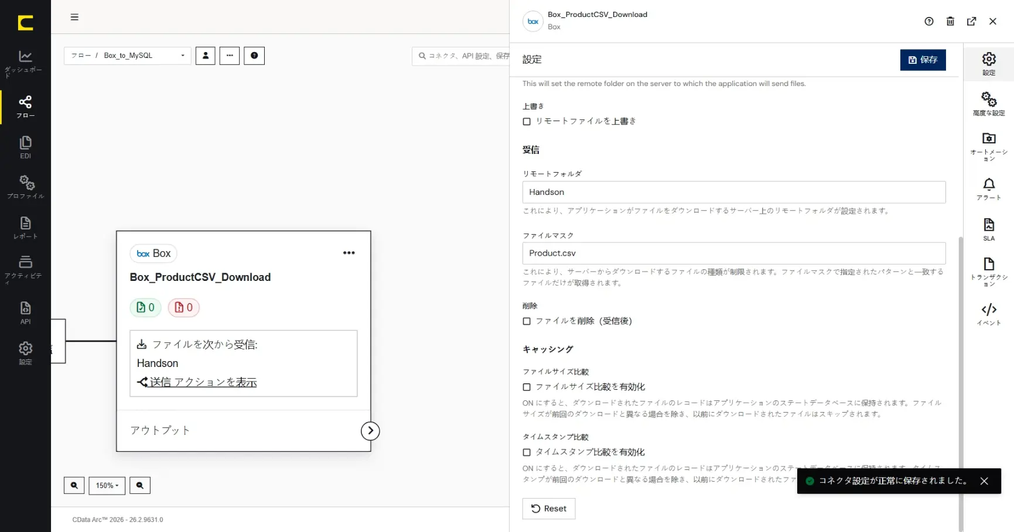Open the help icon in panel header
Image resolution: width=1014 pixels, height=532 pixels.
(x=929, y=22)
